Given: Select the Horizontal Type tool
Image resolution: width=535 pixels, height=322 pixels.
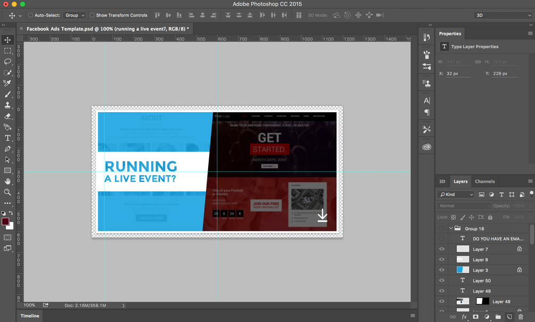Looking at the screenshot, I should pyautogui.click(x=7, y=138).
